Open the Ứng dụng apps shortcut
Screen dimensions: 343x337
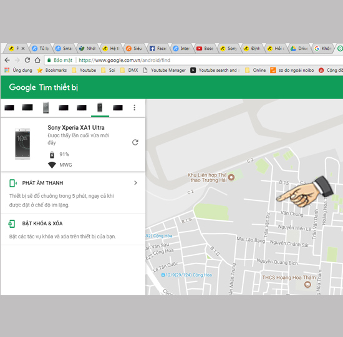click(x=18, y=70)
